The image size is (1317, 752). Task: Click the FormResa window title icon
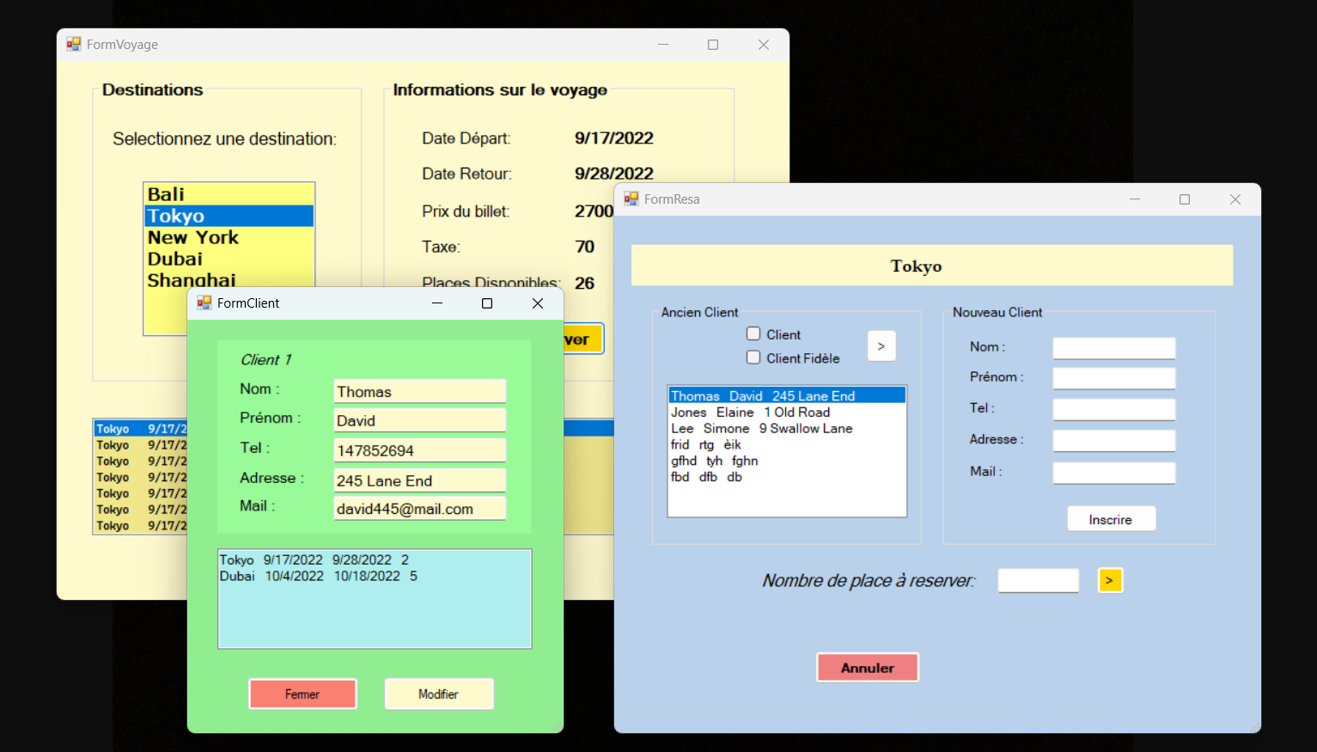click(x=631, y=199)
